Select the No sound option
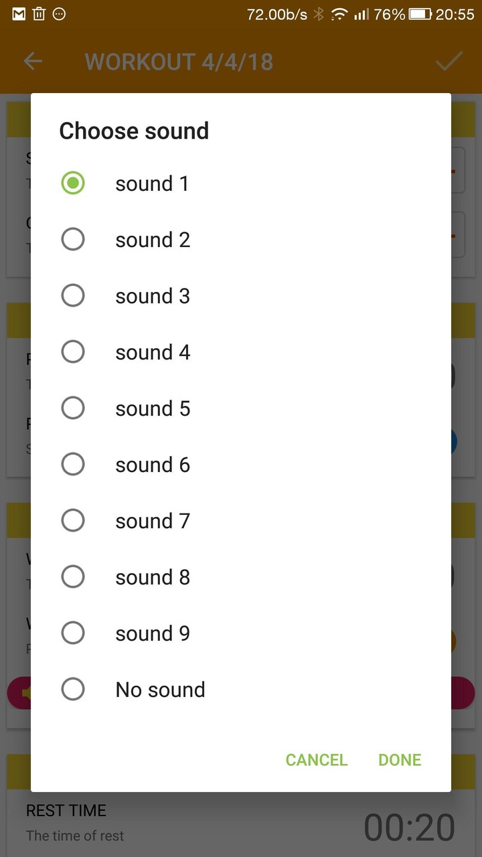The image size is (482, 857). tap(73, 690)
